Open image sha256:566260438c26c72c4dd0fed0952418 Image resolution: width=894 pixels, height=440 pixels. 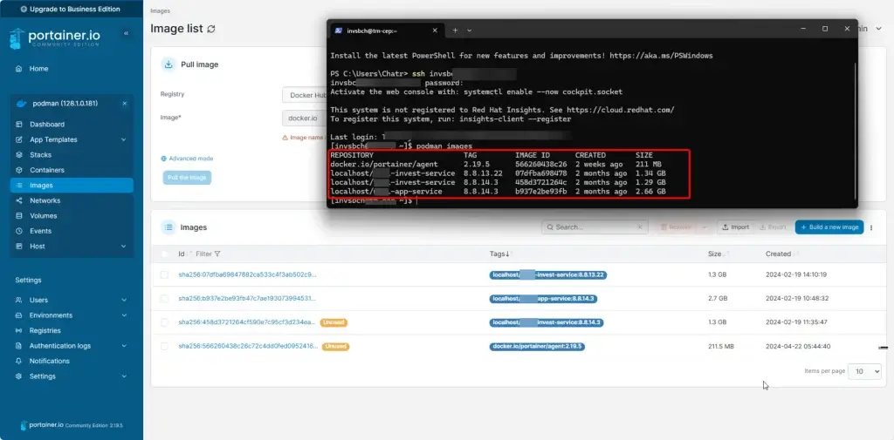[x=248, y=346]
